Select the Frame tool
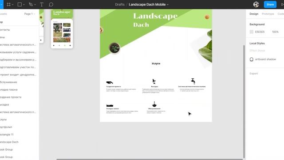The width and height of the screenshot is (284, 160). click(x=8, y=4)
